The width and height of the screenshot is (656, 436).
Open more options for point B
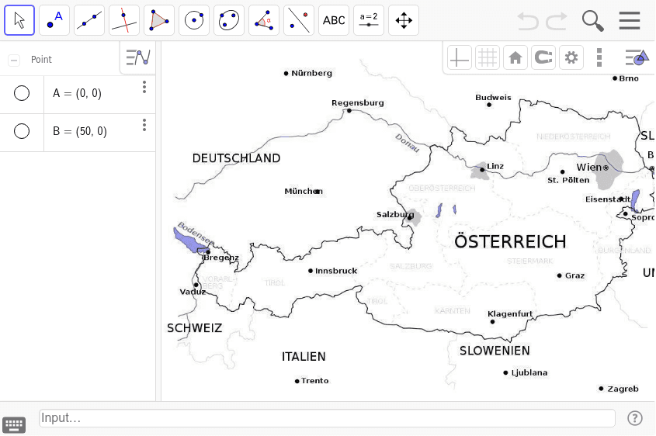pos(144,125)
